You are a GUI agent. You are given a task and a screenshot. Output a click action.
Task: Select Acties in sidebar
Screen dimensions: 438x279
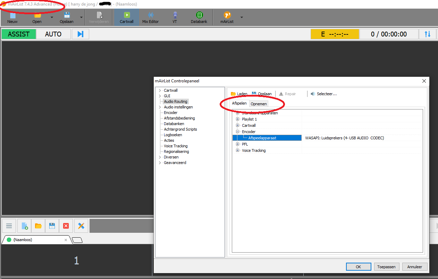pos(169,140)
